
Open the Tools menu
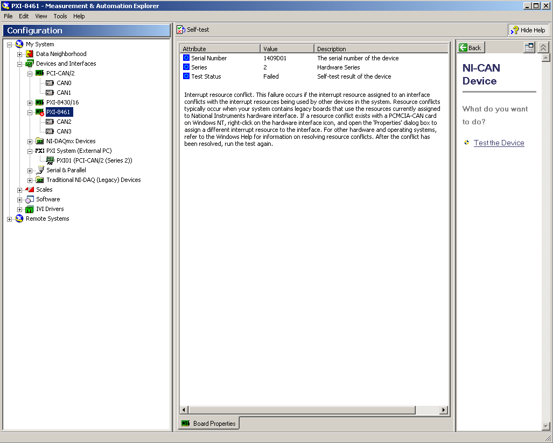(x=60, y=16)
